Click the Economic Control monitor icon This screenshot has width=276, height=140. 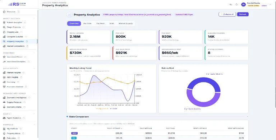(4, 87)
